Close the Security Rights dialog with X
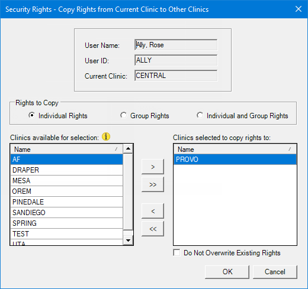This screenshot has height=289, width=308. click(x=299, y=9)
